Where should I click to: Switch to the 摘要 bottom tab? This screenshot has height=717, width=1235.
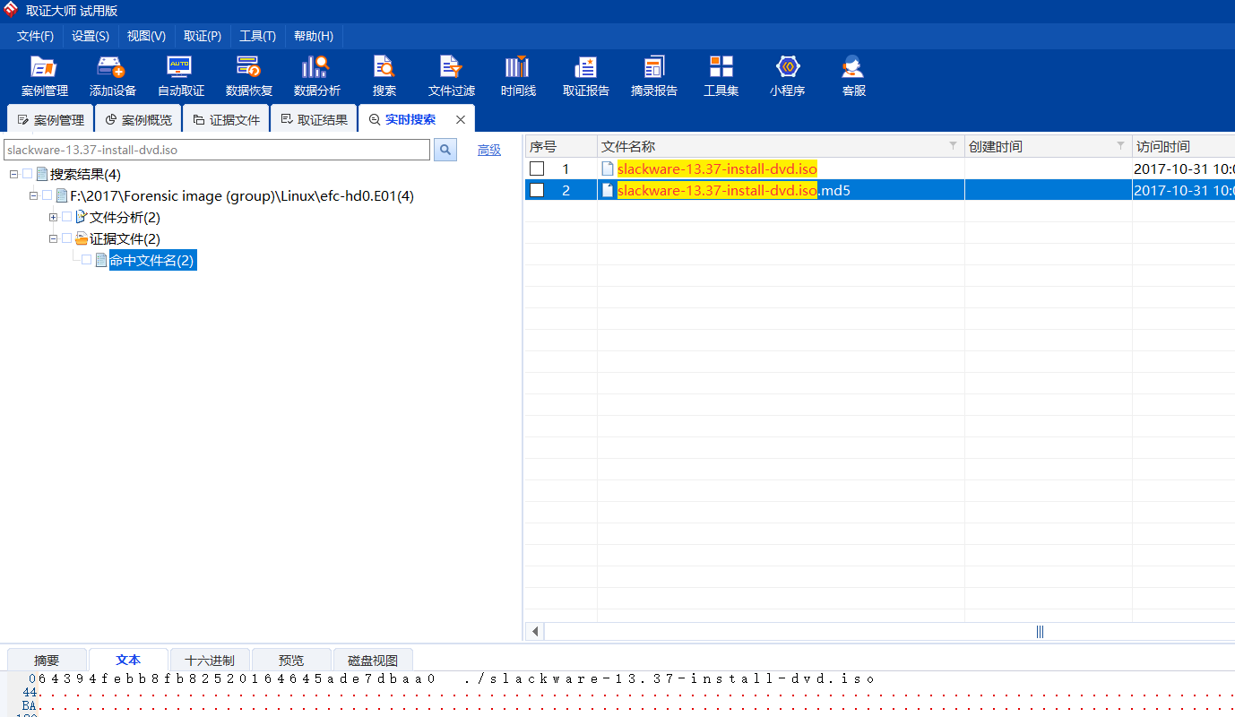[47, 661]
